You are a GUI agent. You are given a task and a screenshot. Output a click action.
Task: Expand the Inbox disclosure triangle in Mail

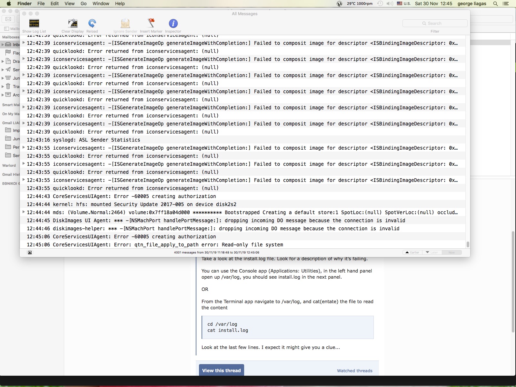pos(3,45)
